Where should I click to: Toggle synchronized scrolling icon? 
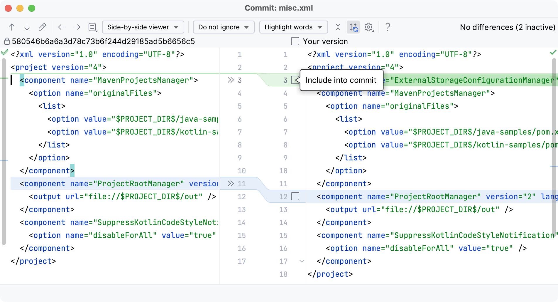click(x=353, y=27)
